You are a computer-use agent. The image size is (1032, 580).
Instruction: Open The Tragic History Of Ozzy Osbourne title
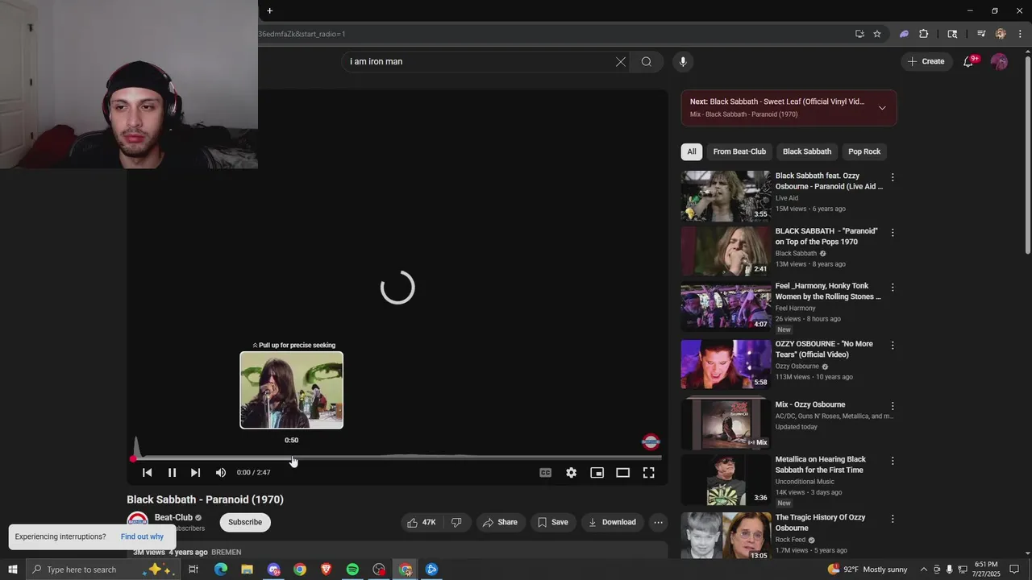[821, 523]
